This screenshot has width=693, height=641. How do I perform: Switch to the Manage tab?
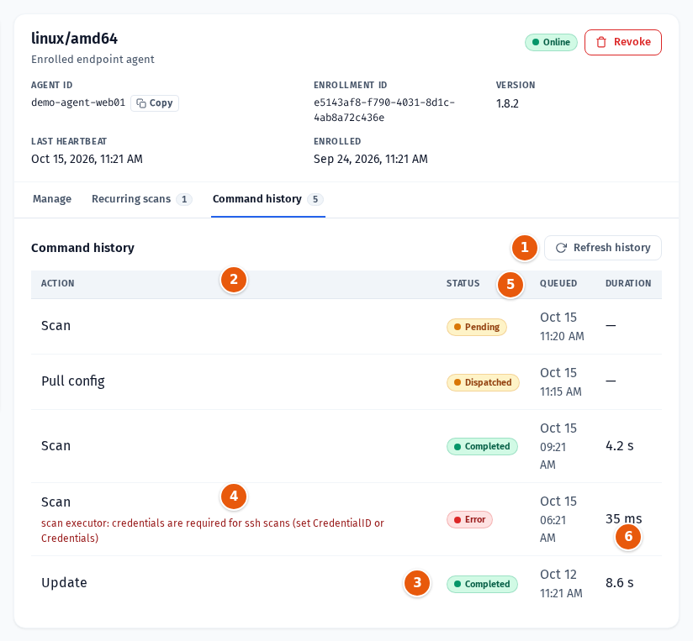coord(52,199)
